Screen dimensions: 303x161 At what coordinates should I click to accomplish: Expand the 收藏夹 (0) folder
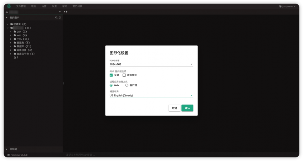pos(7,24)
